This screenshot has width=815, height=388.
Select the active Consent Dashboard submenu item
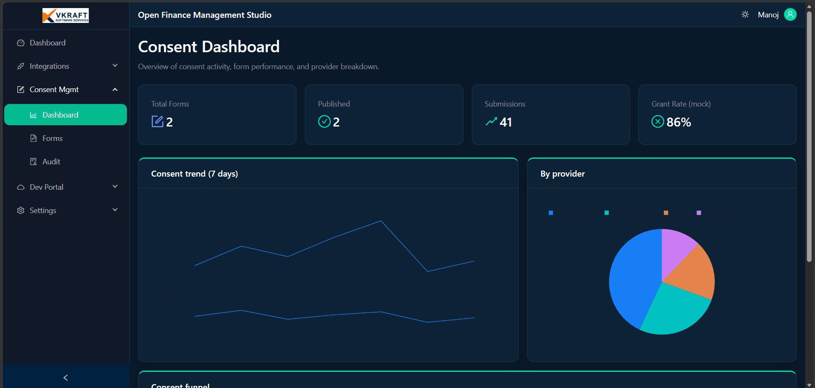(65, 115)
